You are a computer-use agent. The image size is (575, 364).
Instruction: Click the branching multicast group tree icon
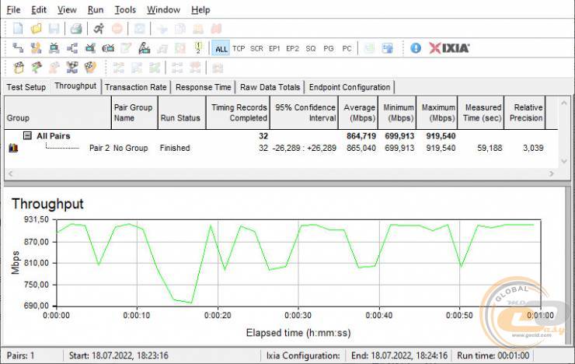point(72,48)
